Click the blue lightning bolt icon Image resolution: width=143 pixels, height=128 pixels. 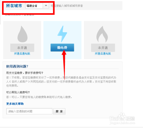pyautogui.click(x=62, y=34)
